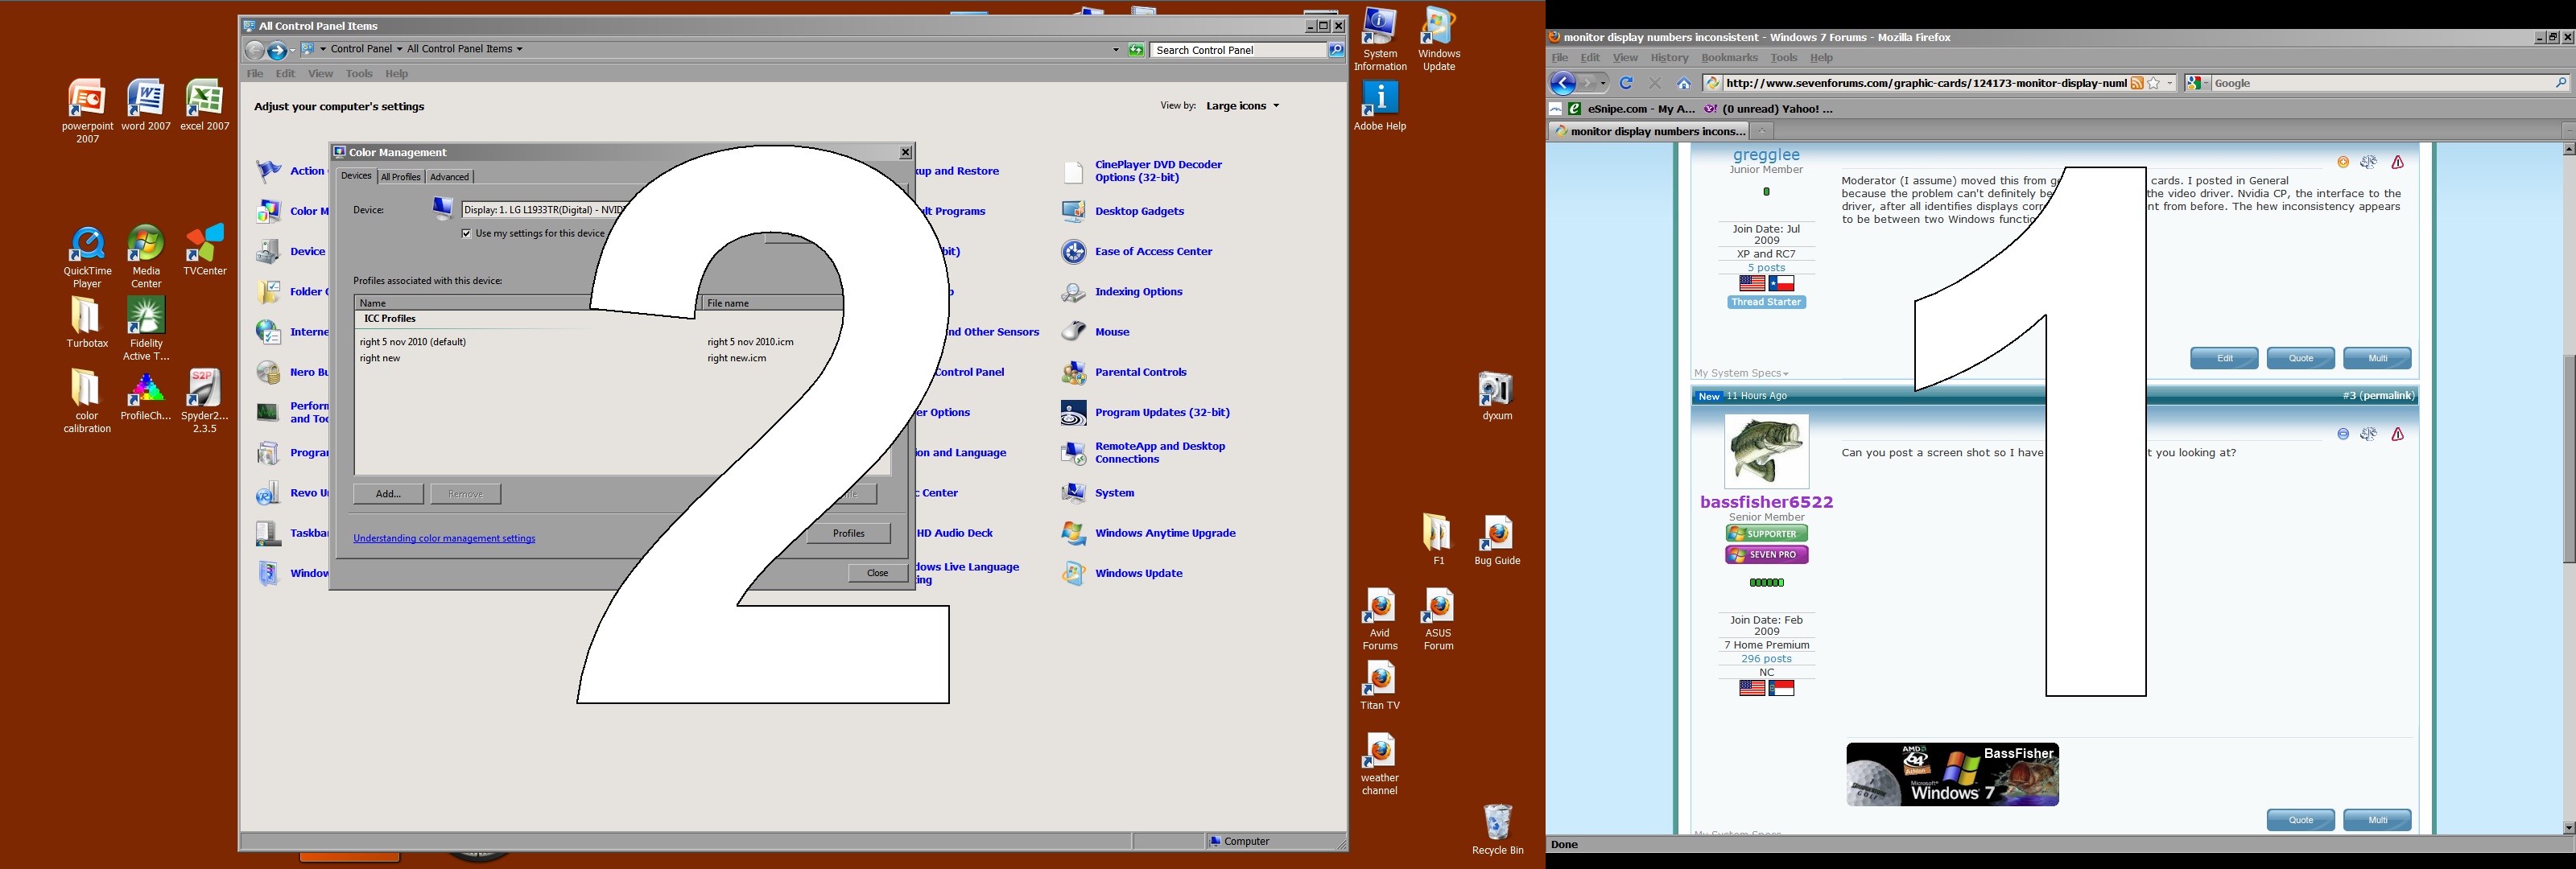Open Firefox History menu
This screenshot has height=869, width=2576.
[1669, 58]
